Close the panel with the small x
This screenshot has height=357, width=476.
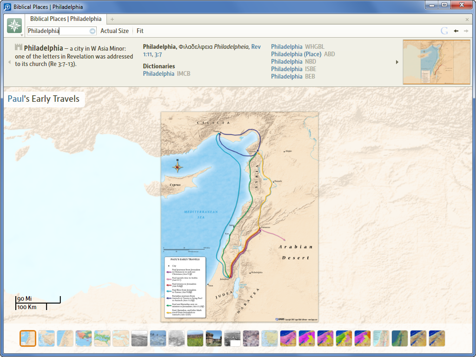[467, 20]
